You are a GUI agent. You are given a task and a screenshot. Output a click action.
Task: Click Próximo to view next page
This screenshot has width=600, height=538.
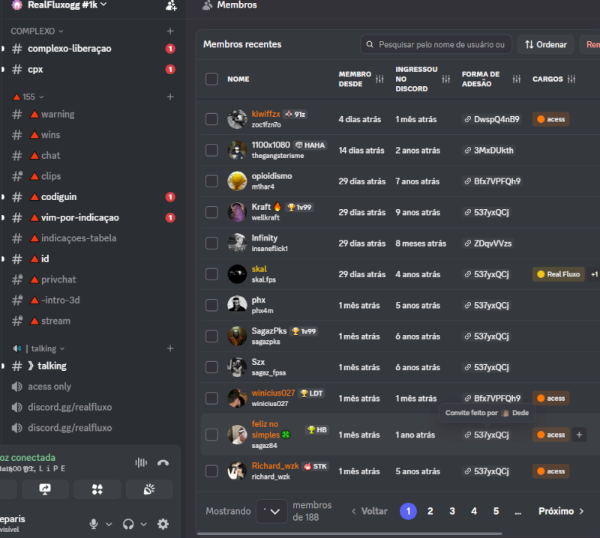click(x=561, y=511)
